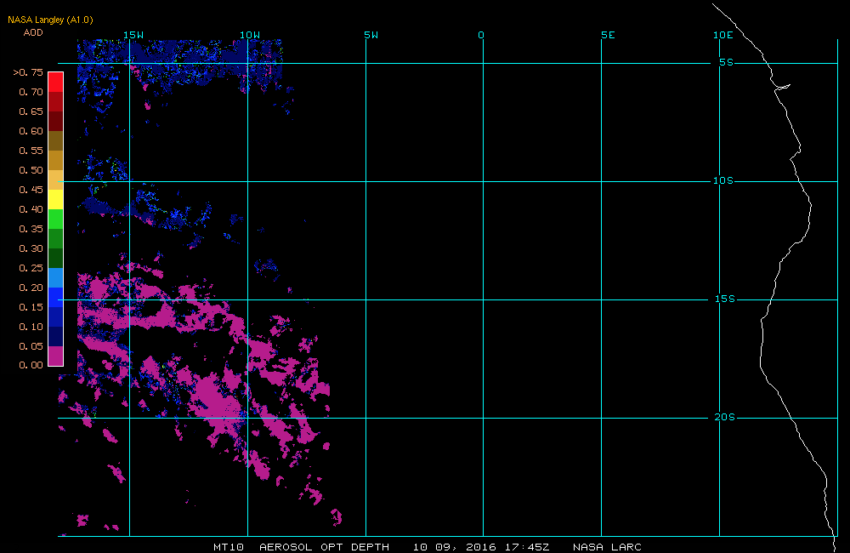Click the 15W longitude label

(x=133, y=35)
